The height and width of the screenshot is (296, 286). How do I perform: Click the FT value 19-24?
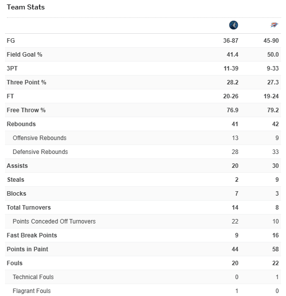(x=271, y=96)
